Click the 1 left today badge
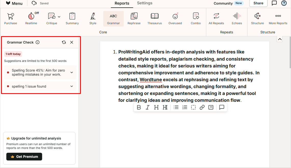This screenshot has width=291, height=168. [x=13, y=54]
